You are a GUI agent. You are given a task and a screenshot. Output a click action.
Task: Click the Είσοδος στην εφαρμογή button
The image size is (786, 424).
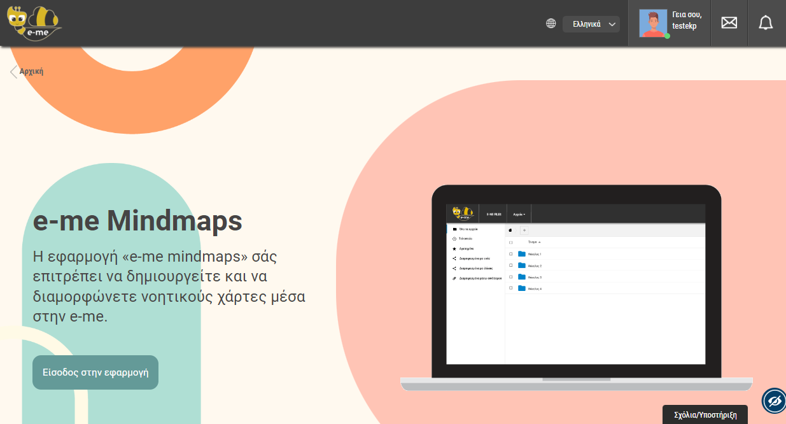coord(95,372)
